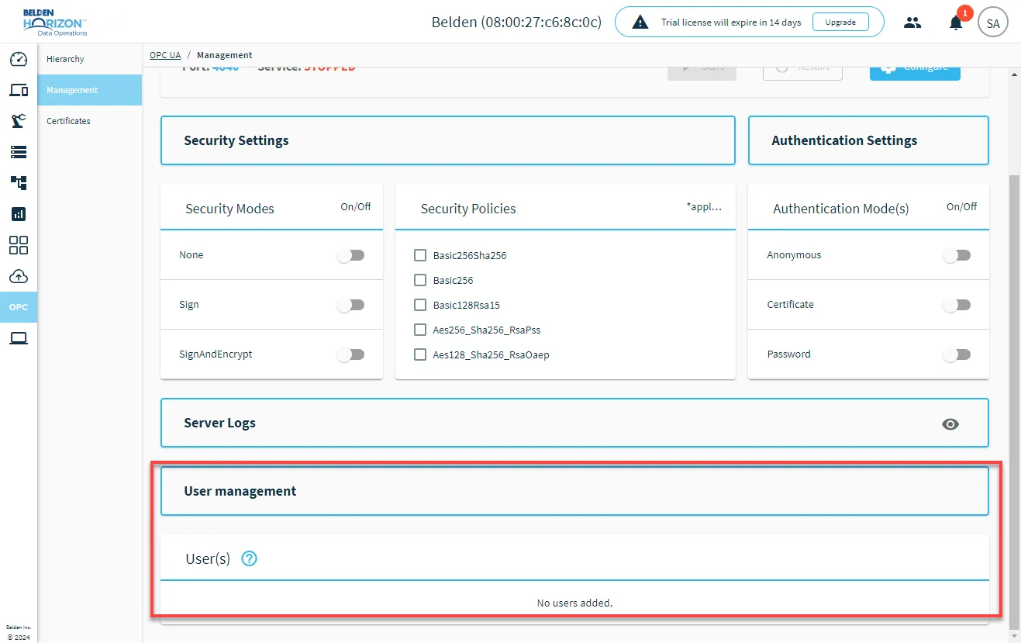Toggle the Sign security mode switch
1021x643 pixels.
coord(350,305)
